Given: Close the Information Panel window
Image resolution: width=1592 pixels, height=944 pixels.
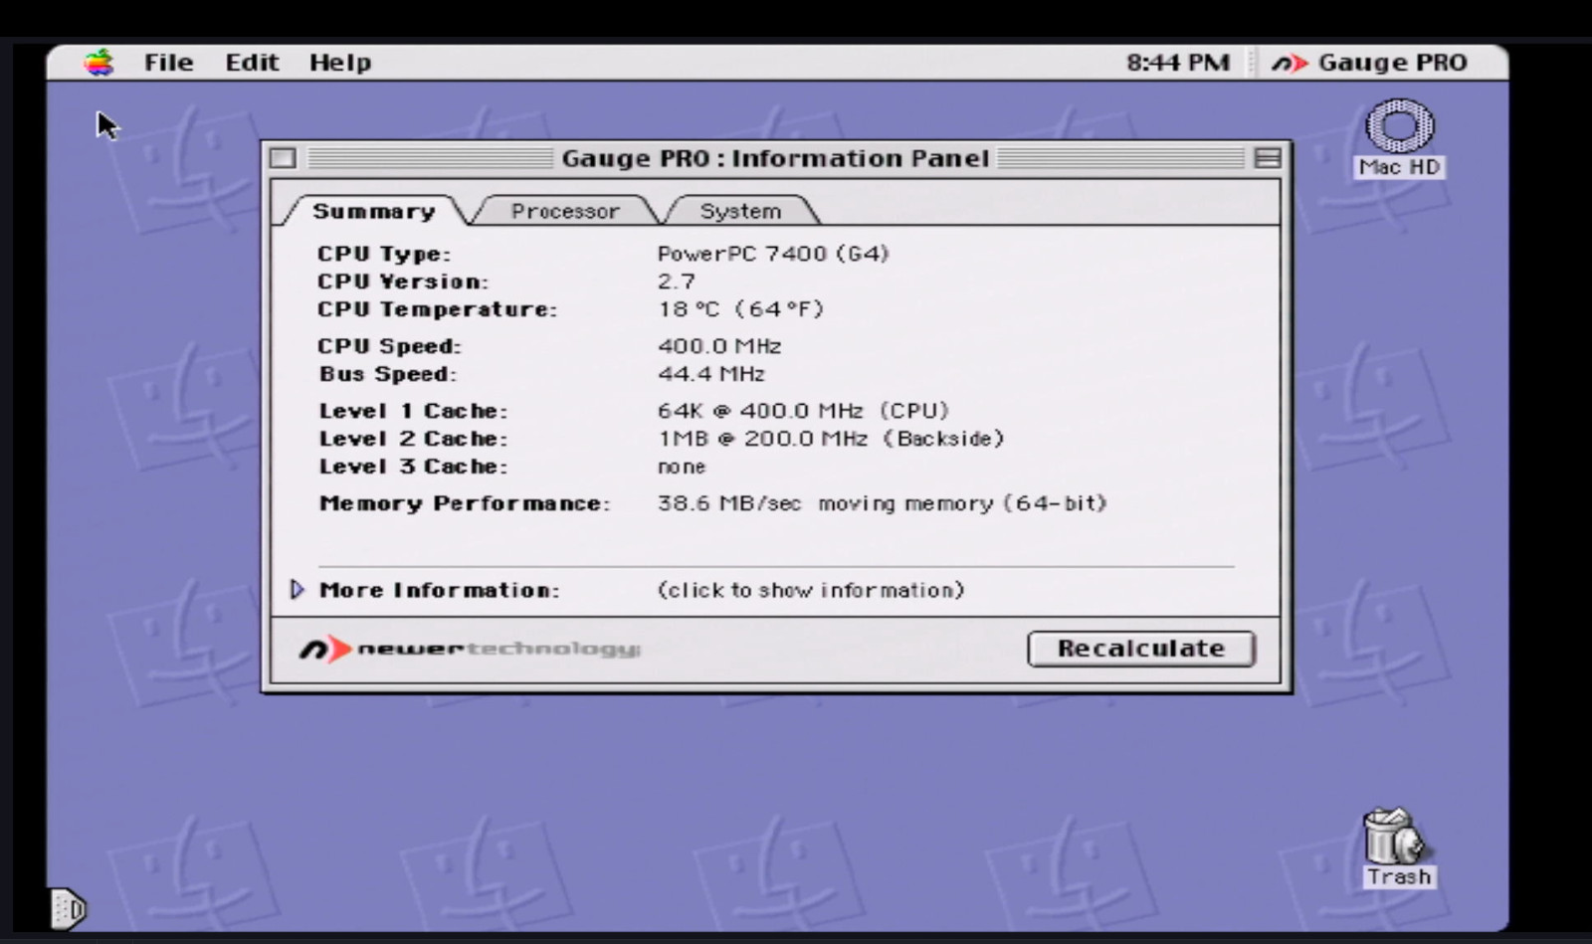Looking at the screenshot, I should point(284,158).
